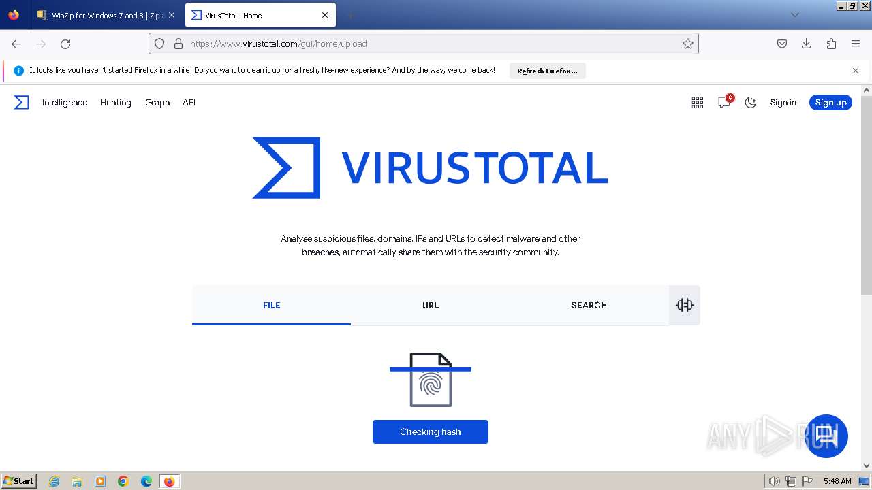Click the large VIRUSTOTAL logo banner
Screen dimensions: 872x490
point(430,168)
